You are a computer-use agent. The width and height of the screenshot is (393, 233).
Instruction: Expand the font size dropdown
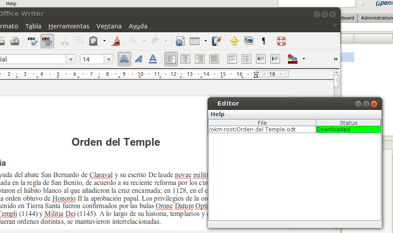click(109, 59)
